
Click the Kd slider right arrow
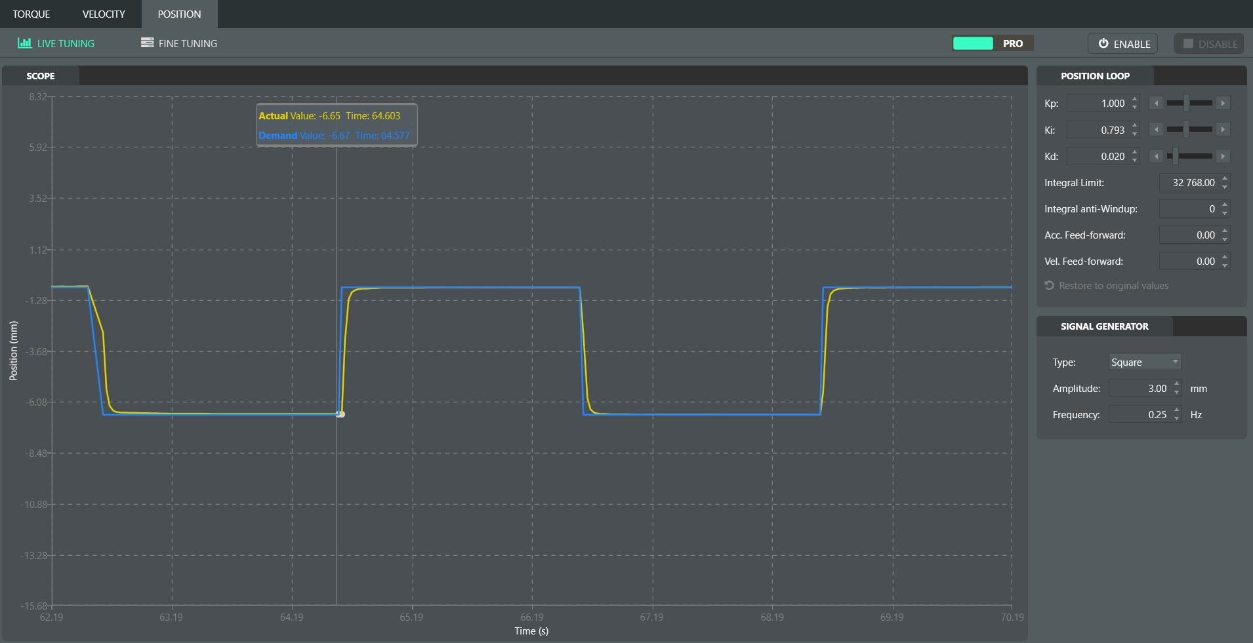pyautogui.click(x=1223, y=156)
